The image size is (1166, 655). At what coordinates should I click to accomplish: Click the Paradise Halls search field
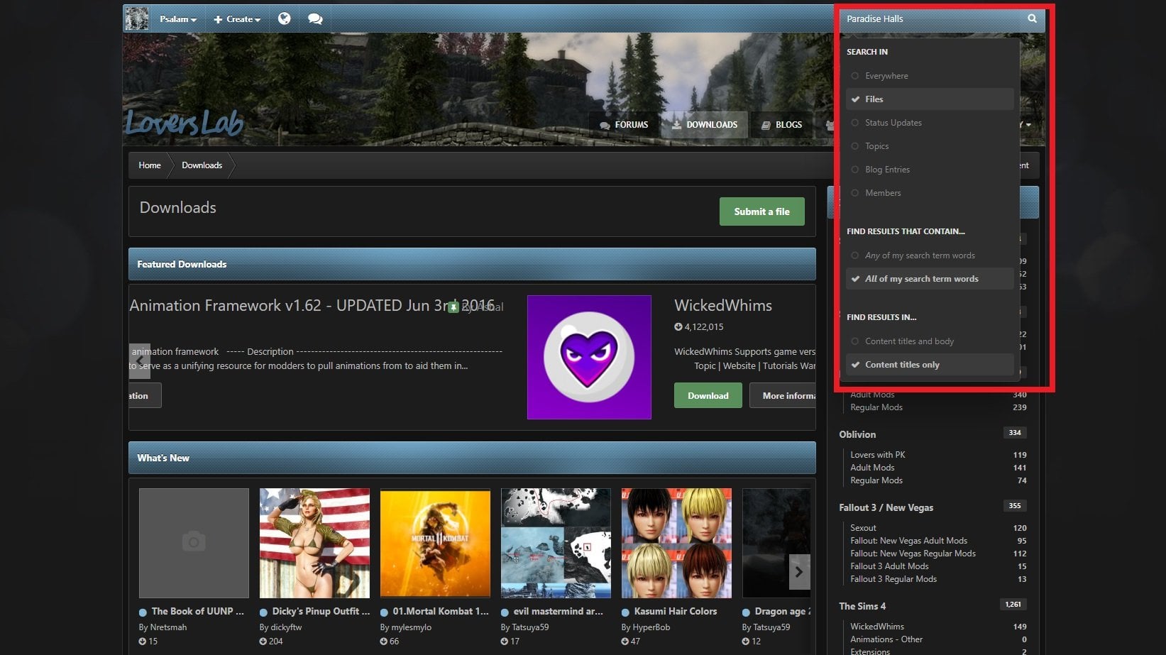pos(931,19)
